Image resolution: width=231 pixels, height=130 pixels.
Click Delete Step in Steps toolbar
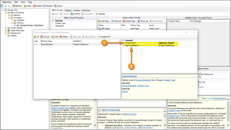click(x=129, y=21)
